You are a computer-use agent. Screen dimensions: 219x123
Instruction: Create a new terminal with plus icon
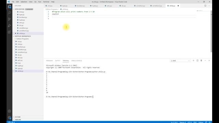point(193,60)
